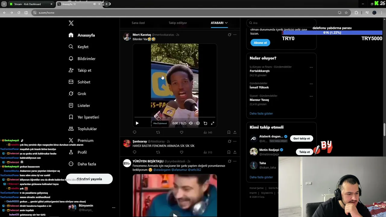Image resolution: width=386 pixels, height=217 pixels.
Task: Click the video progress bar
Action: click(175, 117)
